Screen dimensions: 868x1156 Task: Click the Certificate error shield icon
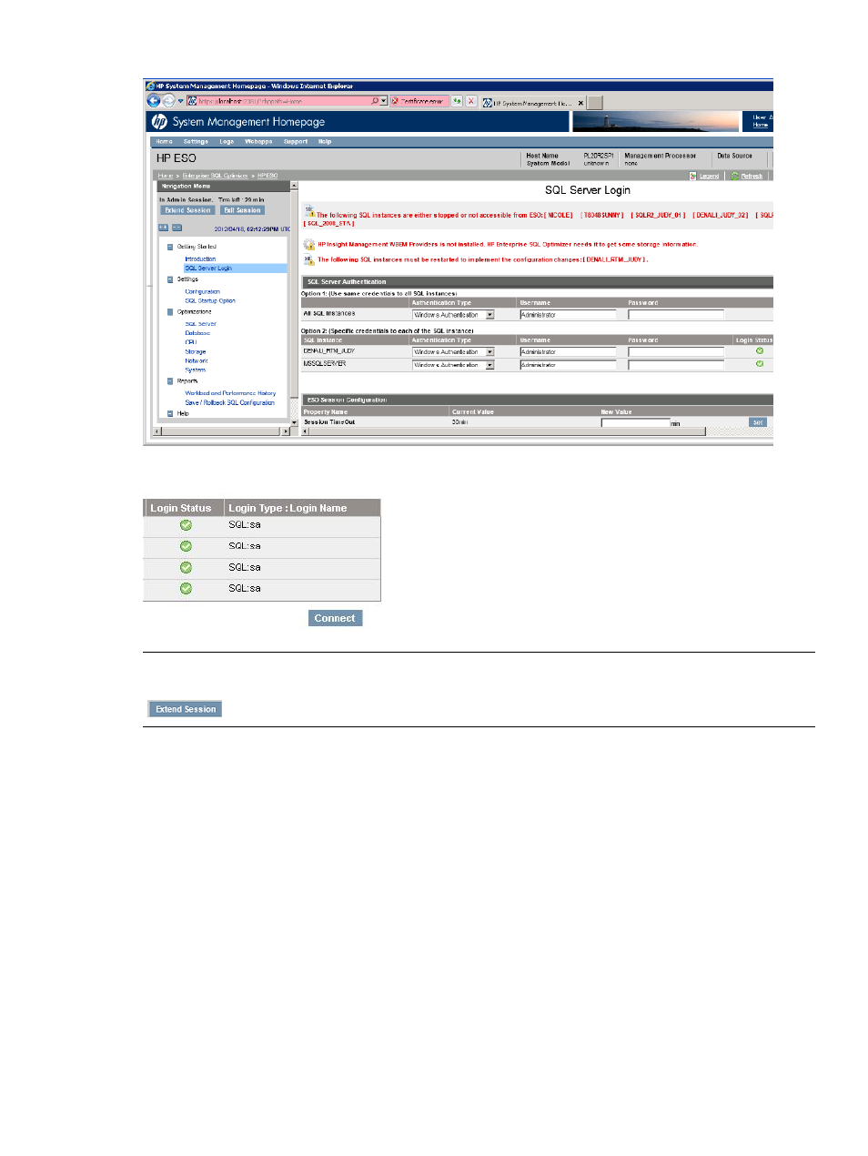(x=397, y=101)
